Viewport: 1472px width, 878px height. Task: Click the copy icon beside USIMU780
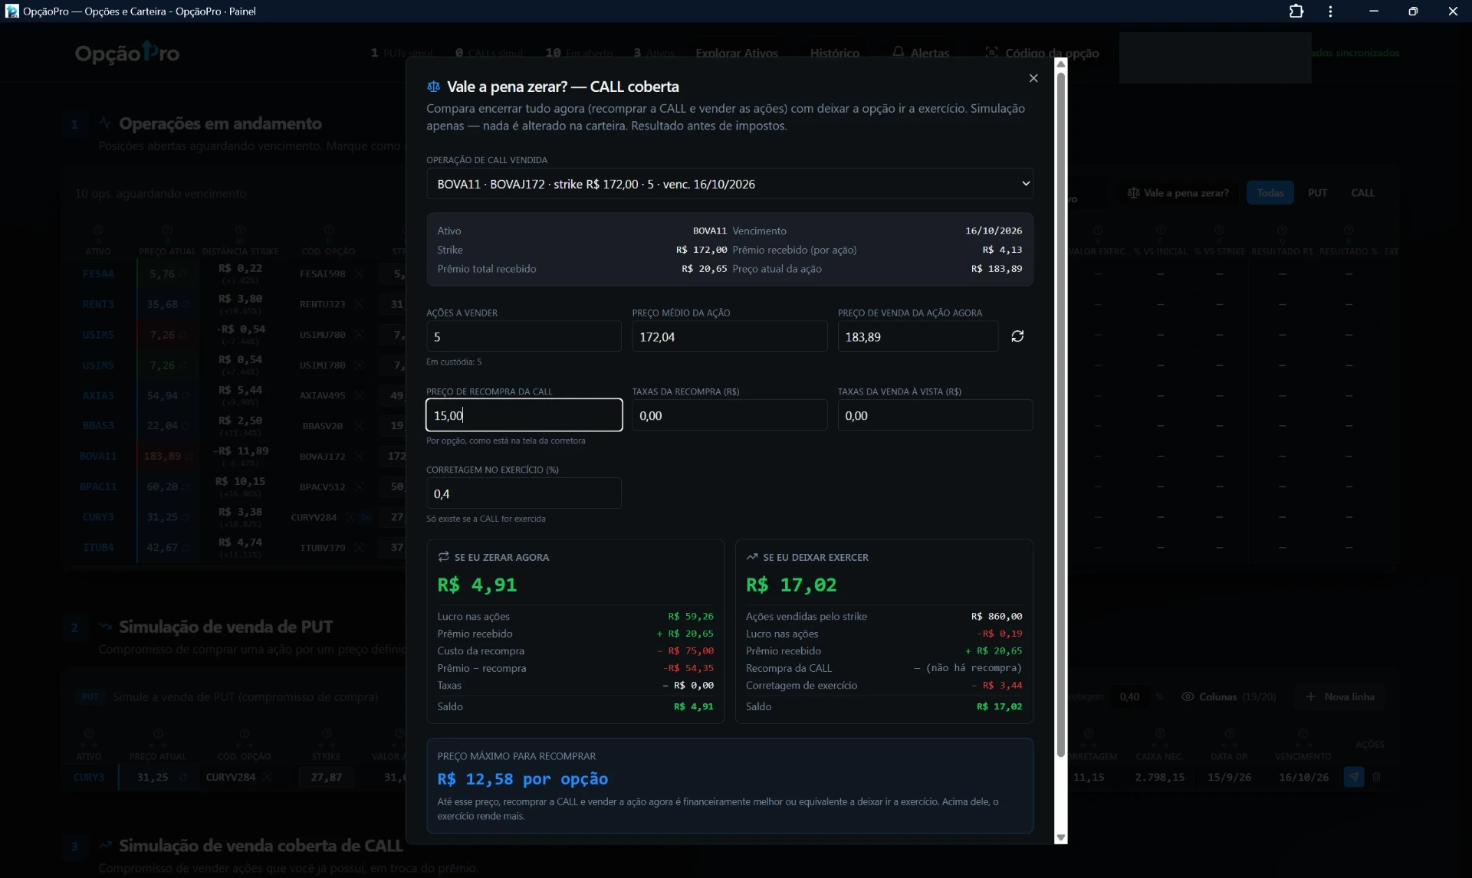coord(359,335)
